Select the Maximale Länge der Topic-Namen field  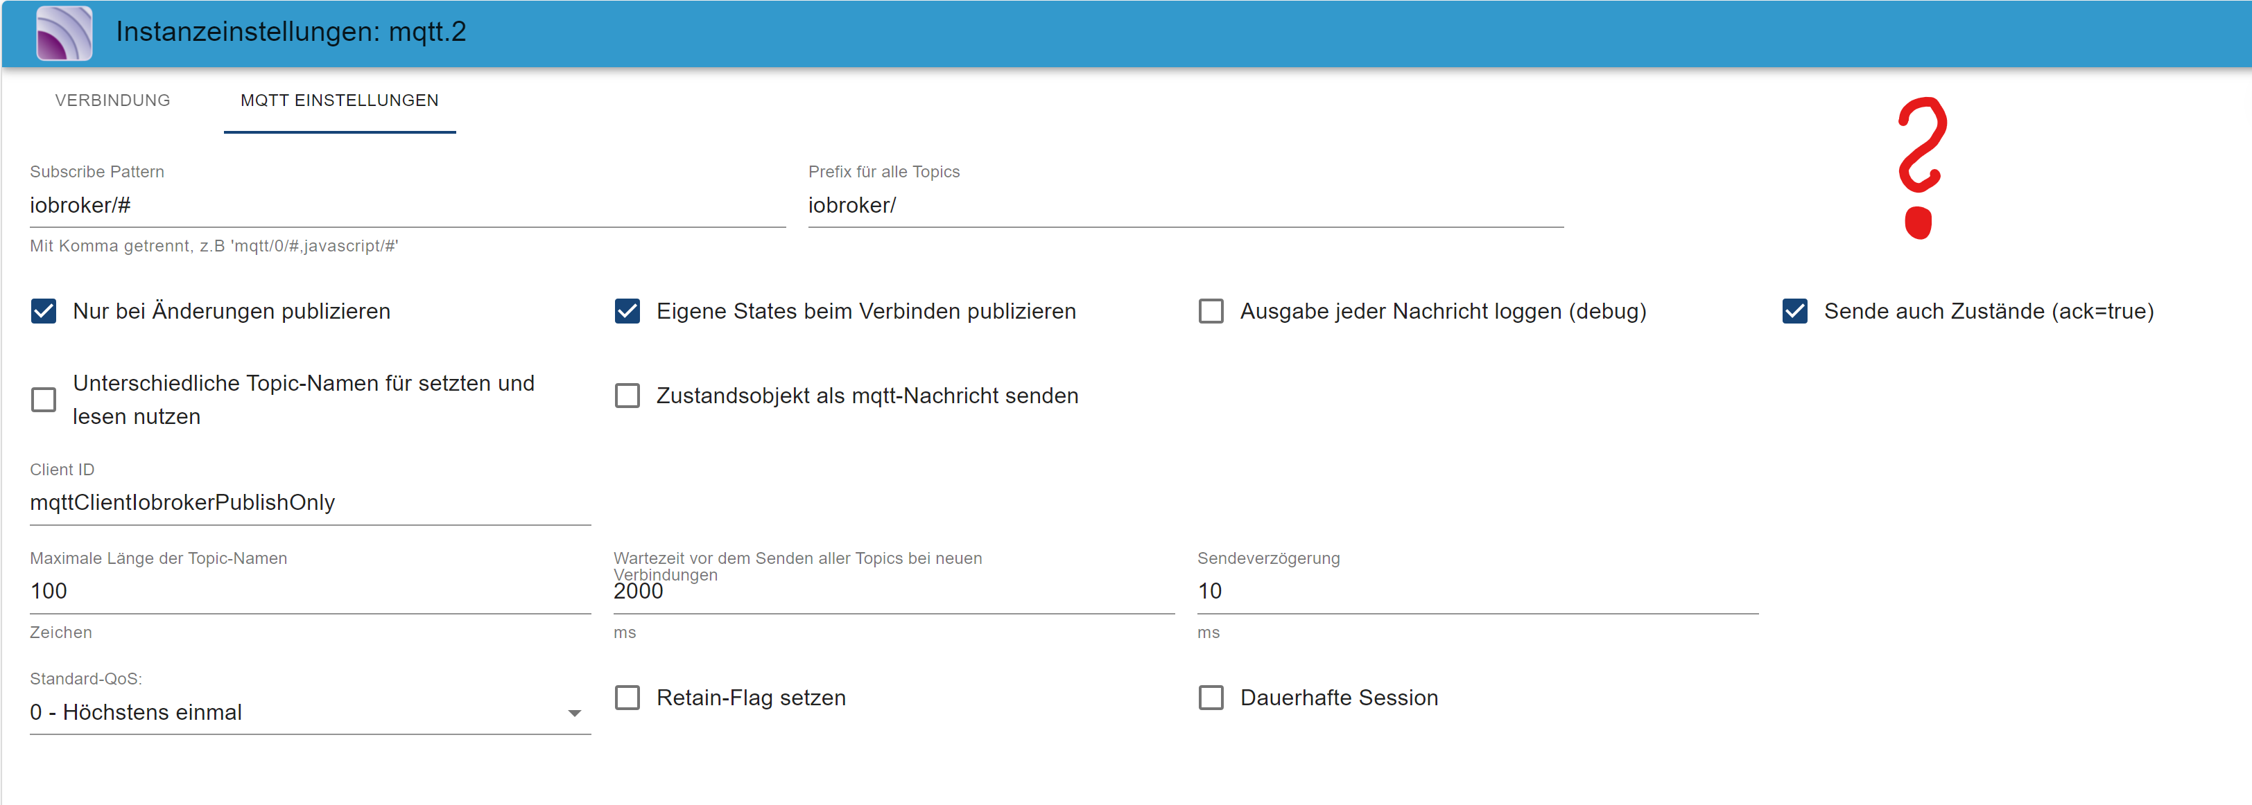pos(309,591)
